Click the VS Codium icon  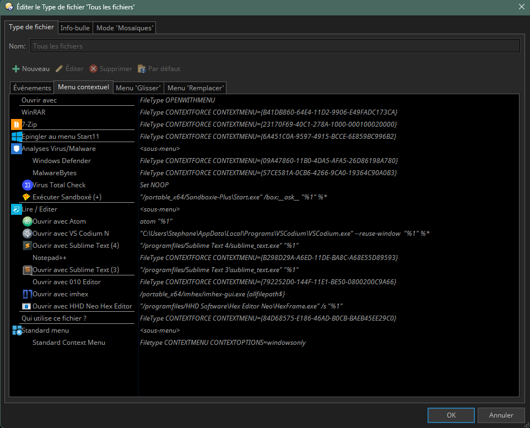click(27, 234)
